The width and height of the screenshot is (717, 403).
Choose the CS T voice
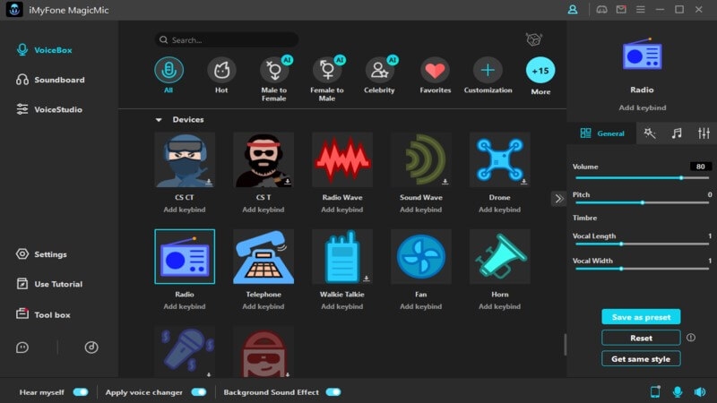pyautogui.click(x=263, y=160)
